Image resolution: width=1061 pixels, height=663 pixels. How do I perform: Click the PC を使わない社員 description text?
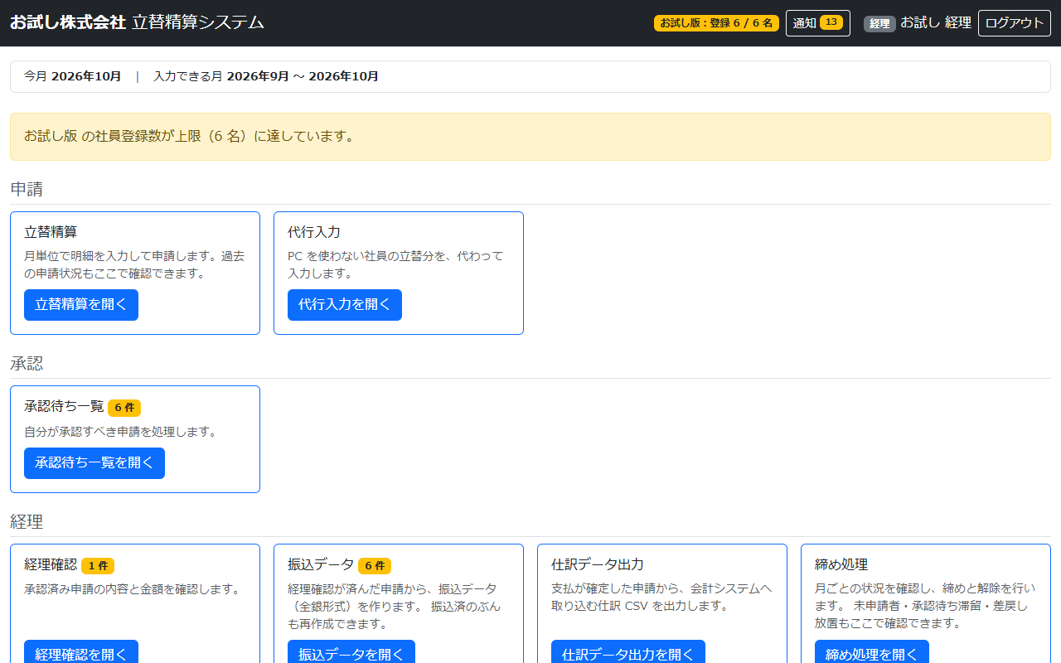(x=395, y=264)
